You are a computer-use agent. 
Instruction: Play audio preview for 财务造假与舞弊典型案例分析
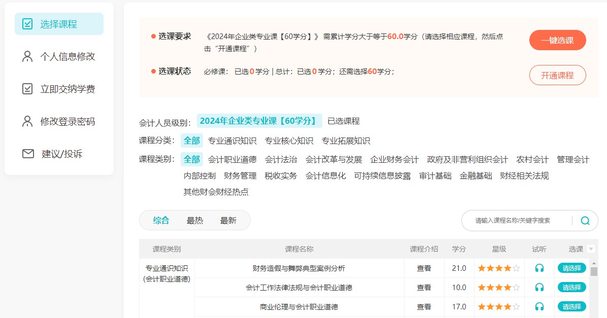539,268
